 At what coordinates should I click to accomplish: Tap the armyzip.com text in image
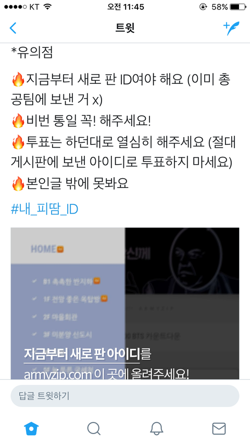(x=58, y=375)
